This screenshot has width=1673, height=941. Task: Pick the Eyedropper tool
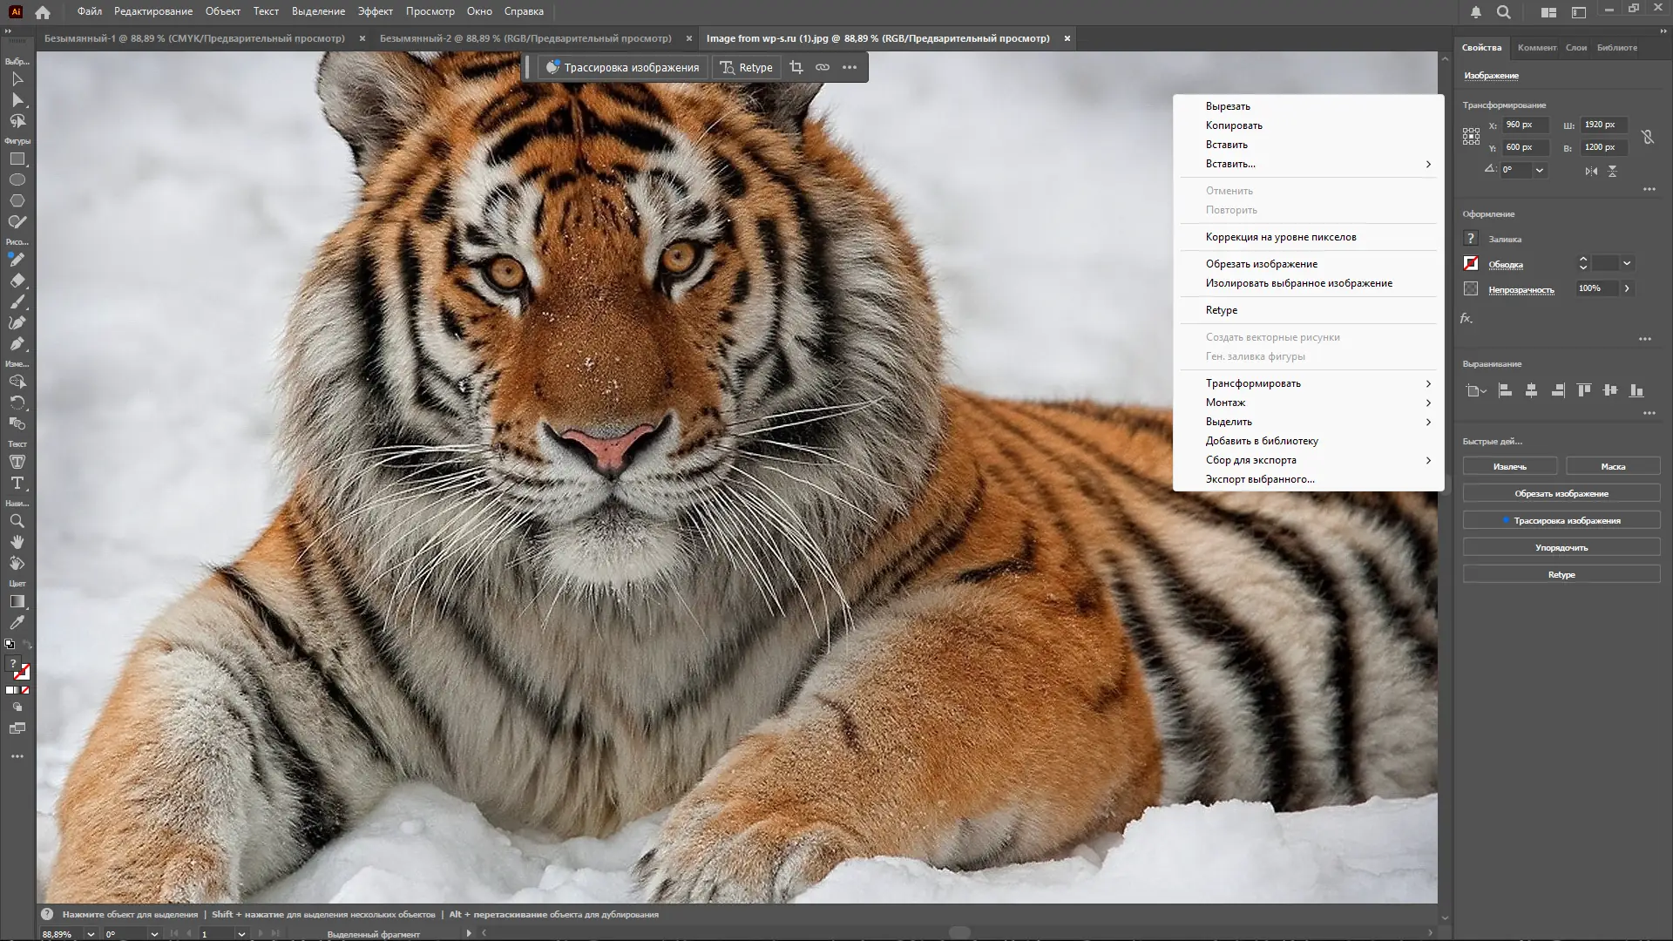17,623
